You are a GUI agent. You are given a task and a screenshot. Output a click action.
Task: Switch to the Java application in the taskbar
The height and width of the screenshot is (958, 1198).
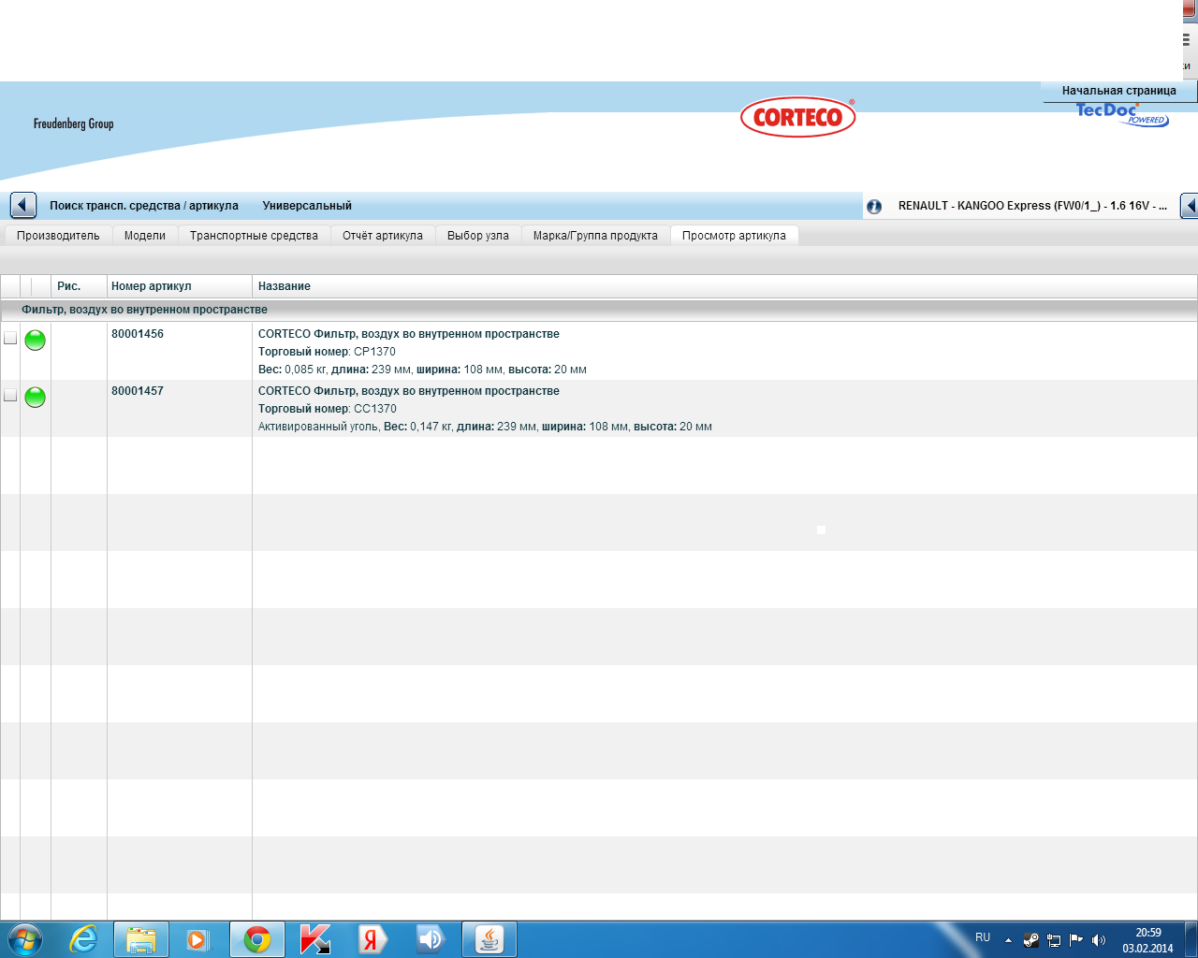489,939
